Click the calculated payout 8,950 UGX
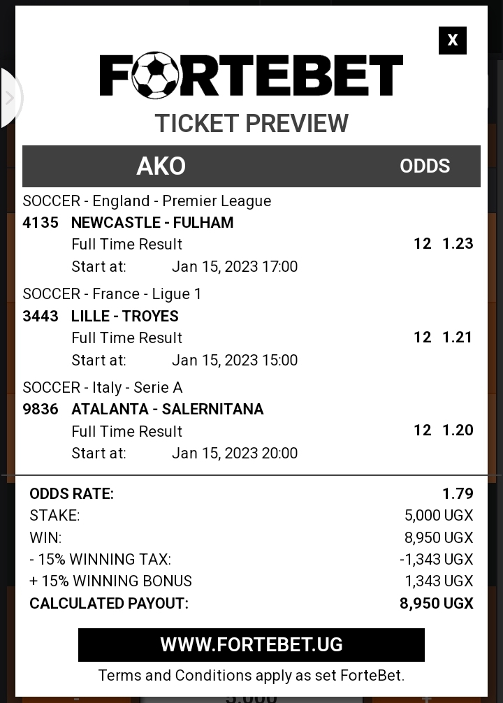The height and width of the screenshot is (703, 503). tap(436, 603)
